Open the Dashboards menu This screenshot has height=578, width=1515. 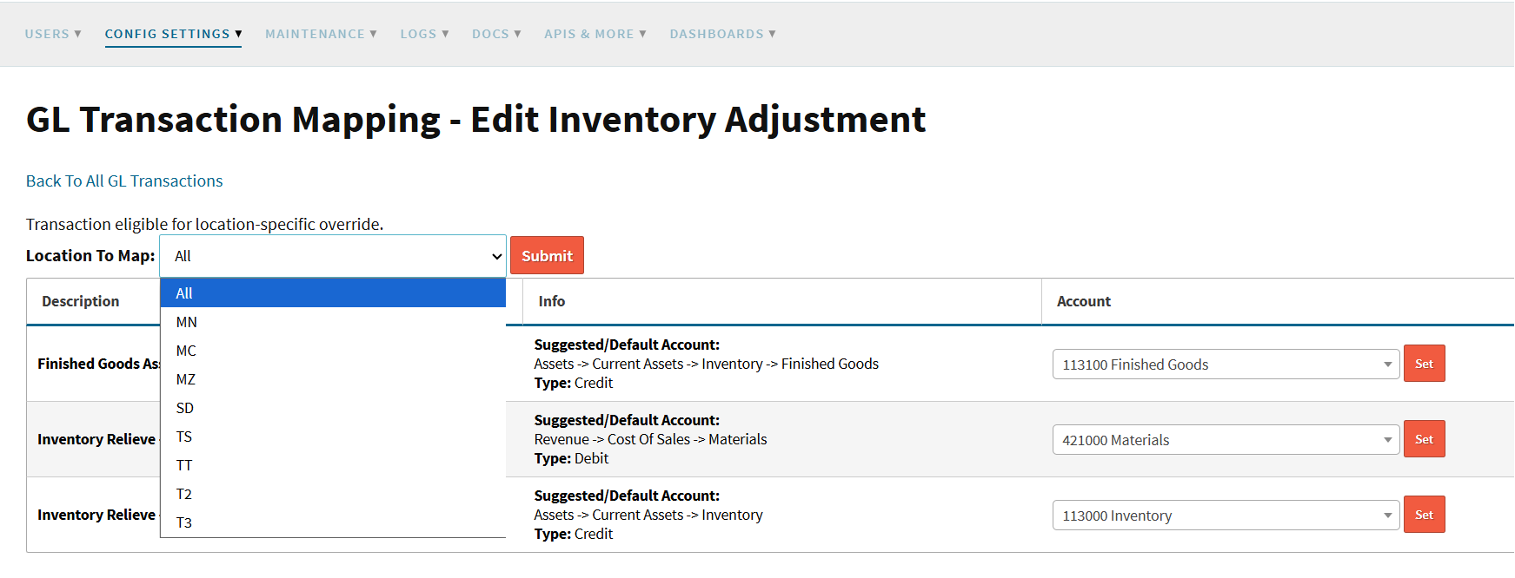pos(722,34)
